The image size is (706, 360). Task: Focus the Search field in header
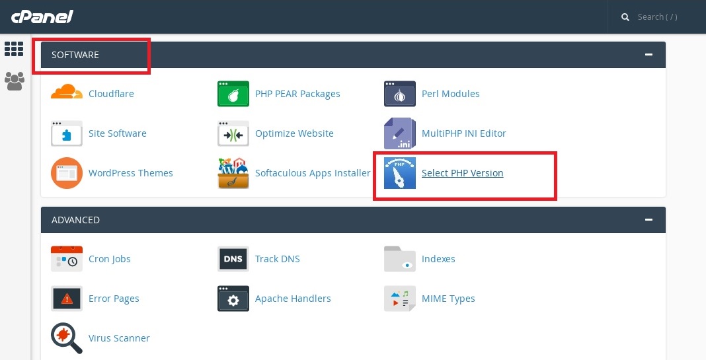point(657,17)
